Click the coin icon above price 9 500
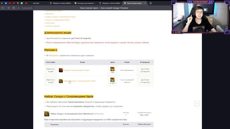This screenshot has width=230, height=129. 112,80
